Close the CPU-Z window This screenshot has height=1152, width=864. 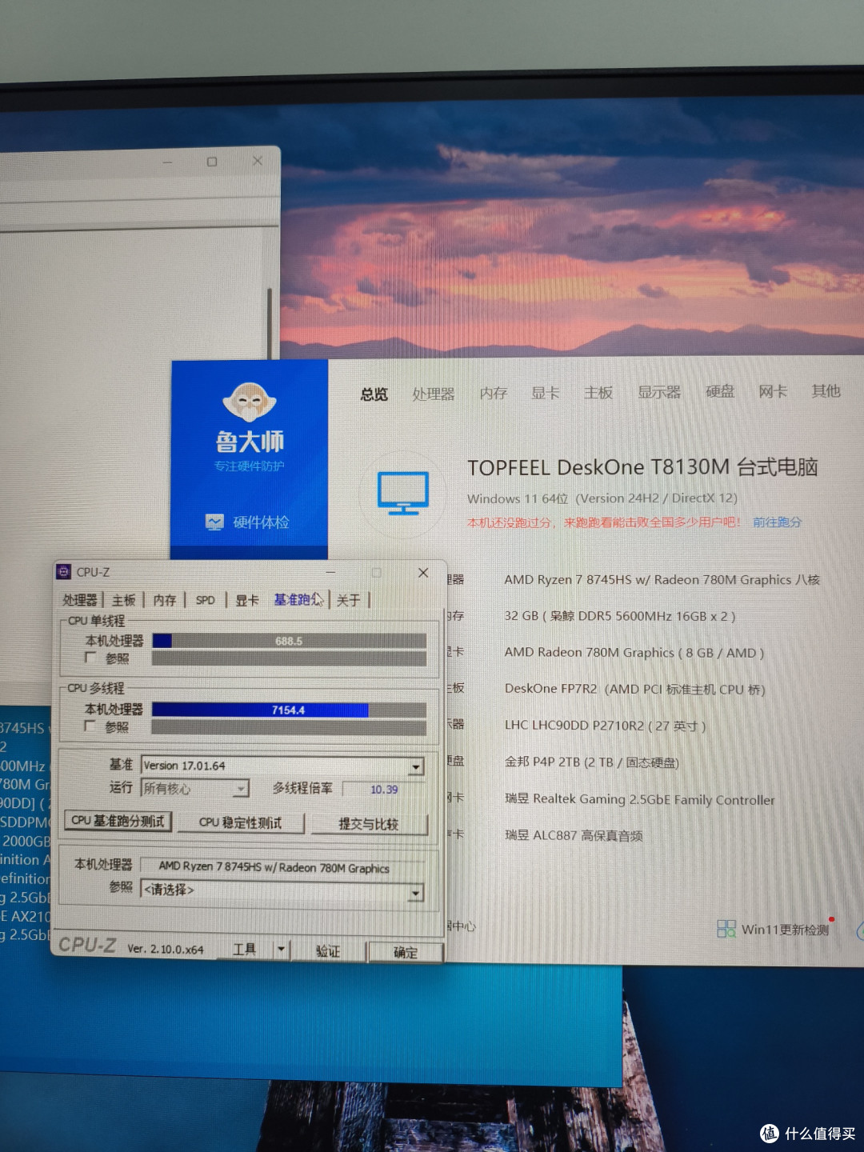(423, 573)
